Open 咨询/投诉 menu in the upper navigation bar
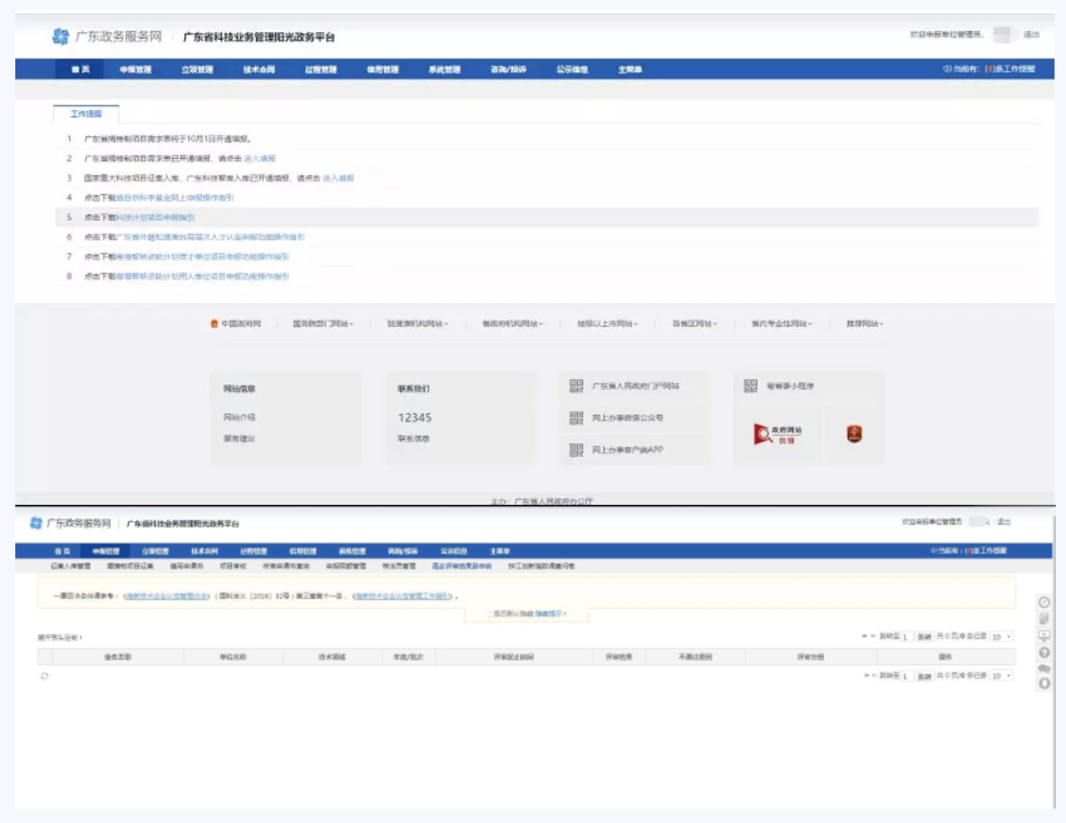Viewport: 1066px width, 823px height. [508, 70]
